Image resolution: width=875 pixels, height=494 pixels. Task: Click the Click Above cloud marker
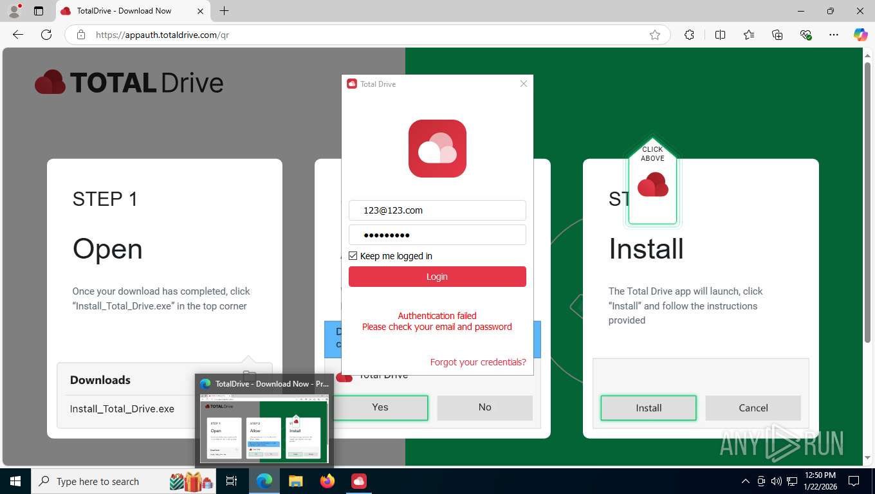point(652,182)
